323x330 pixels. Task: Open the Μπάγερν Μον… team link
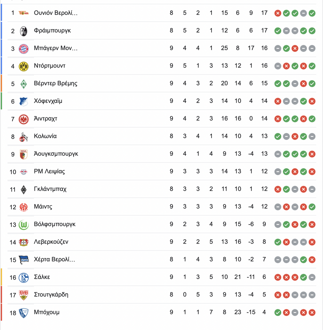[x=56, y=48]
